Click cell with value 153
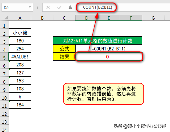This screenshot has height=132, width=170. coord(20,81)
